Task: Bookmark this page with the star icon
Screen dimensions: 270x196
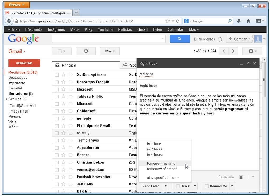Action: (167, 21)
